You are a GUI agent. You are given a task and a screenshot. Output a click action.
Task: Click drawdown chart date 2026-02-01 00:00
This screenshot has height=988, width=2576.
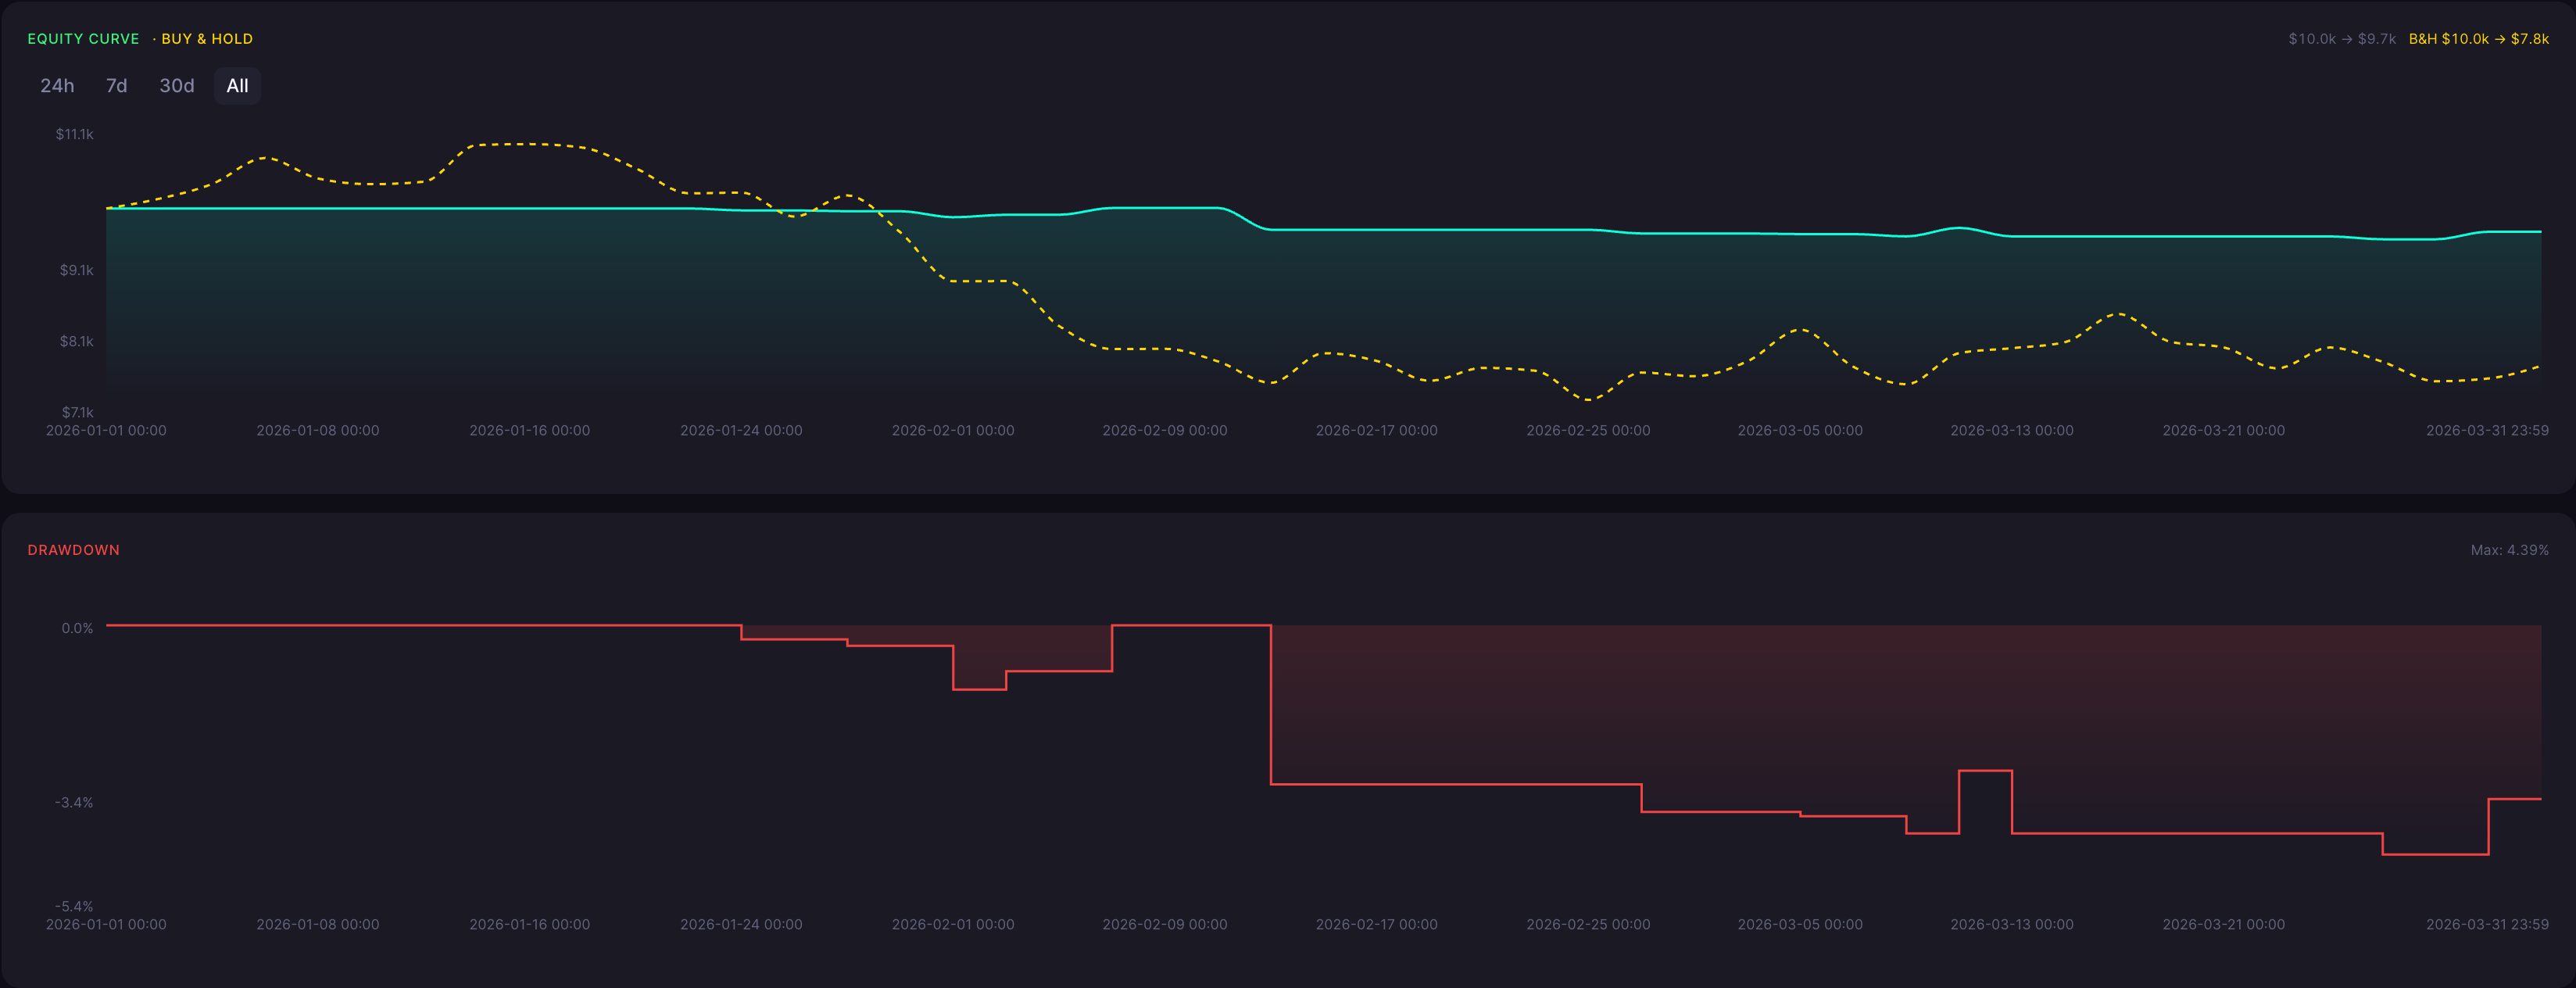point(953,924)
